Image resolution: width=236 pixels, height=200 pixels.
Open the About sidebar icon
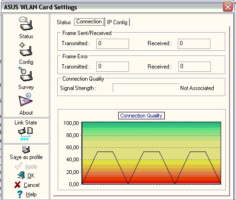point(26,100)
